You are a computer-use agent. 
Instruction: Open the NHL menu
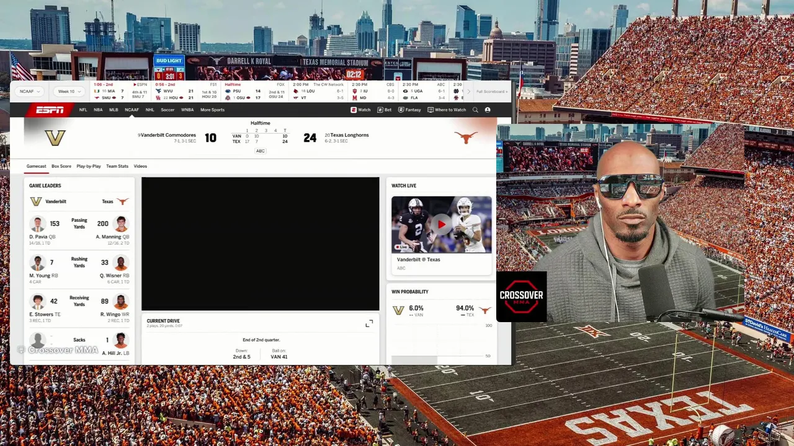(x=149, y=110)
